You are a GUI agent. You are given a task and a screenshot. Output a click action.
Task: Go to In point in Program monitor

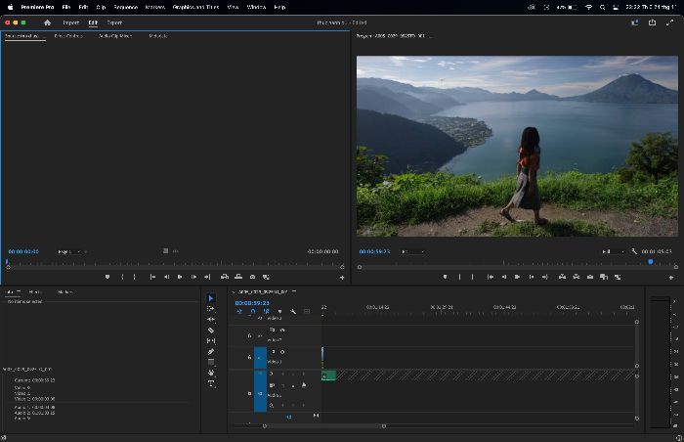coord(491,277)
